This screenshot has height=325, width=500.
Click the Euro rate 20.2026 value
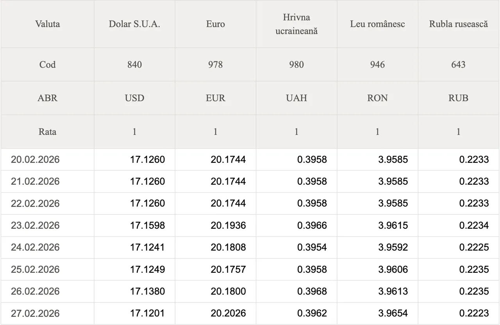click(x=228, y=313)
